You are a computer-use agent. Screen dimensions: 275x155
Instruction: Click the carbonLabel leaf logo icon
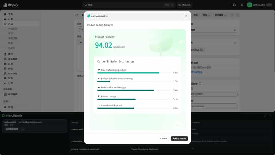pyautogui.click(x=88, y=16)
